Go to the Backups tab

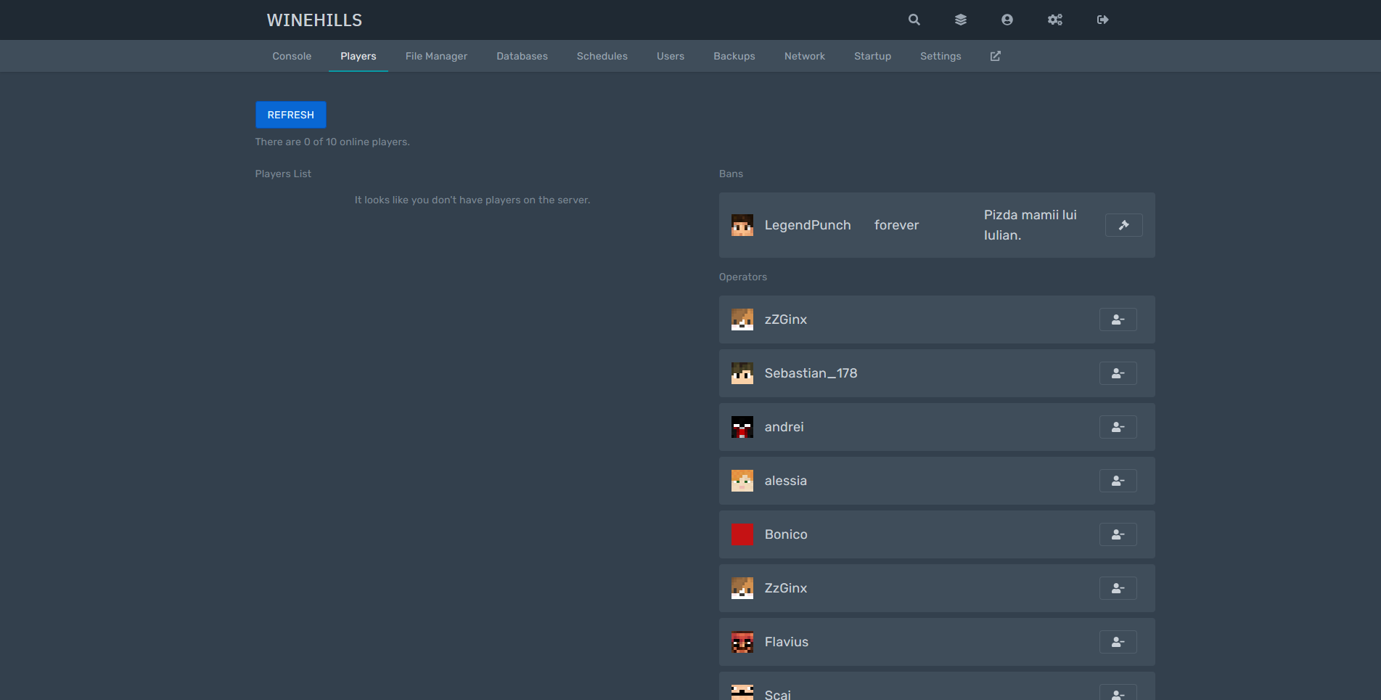pyautogui.click(x=734, y=56)
